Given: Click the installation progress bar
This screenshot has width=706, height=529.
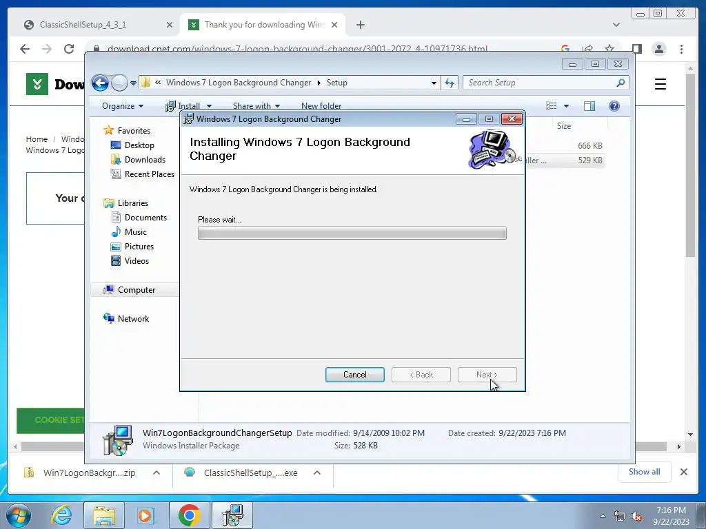Looking at the screenshot, I should pyautogui.click(x=352, y=233).
